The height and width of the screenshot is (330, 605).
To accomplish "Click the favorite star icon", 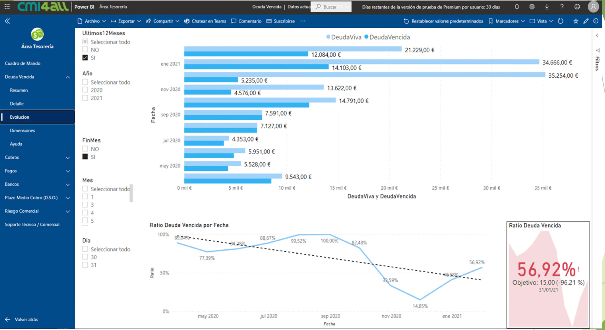I will (576, 21).
